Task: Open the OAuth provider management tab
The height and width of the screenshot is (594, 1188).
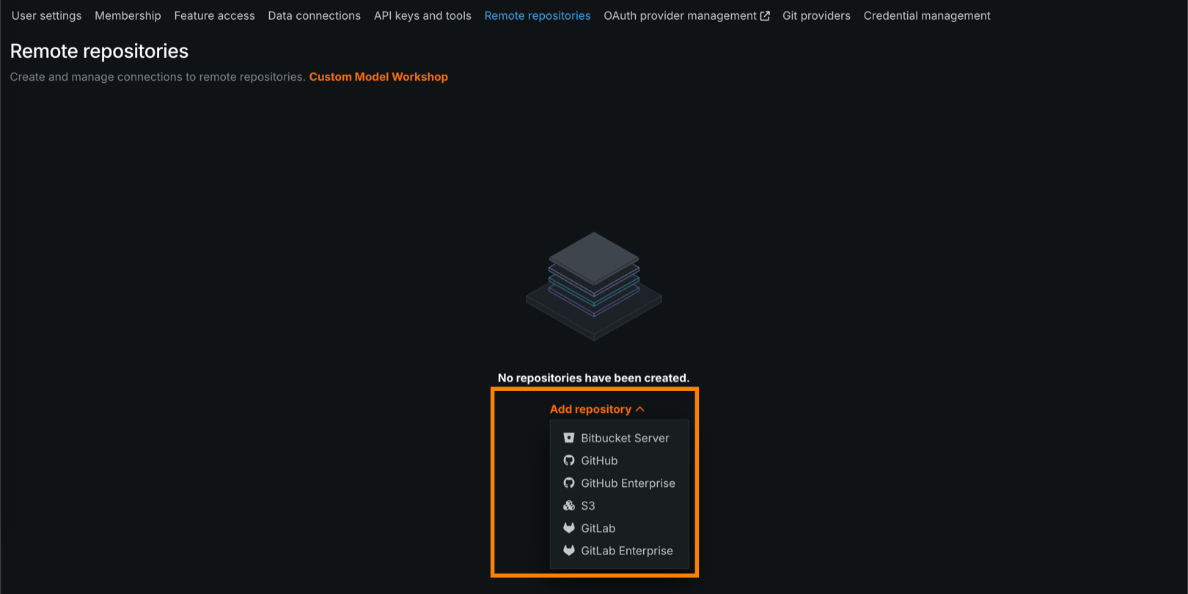Action: pyautogui.click(x=679, y=15)
